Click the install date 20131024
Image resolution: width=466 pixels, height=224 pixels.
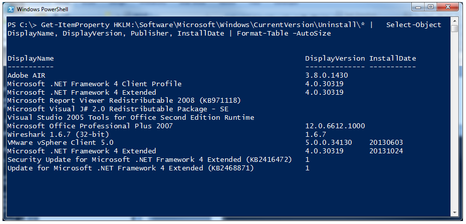(x=386, y=151)
